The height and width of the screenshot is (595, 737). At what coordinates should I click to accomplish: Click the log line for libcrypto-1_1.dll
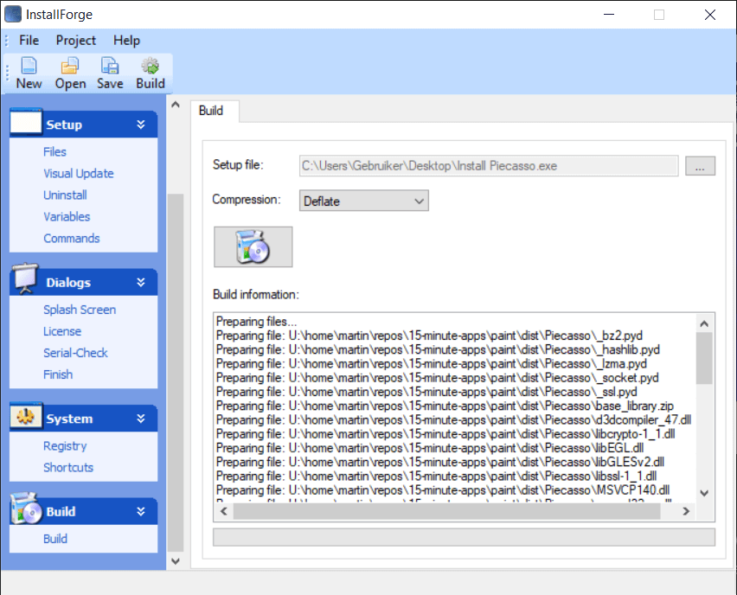(x=445, y=434)
